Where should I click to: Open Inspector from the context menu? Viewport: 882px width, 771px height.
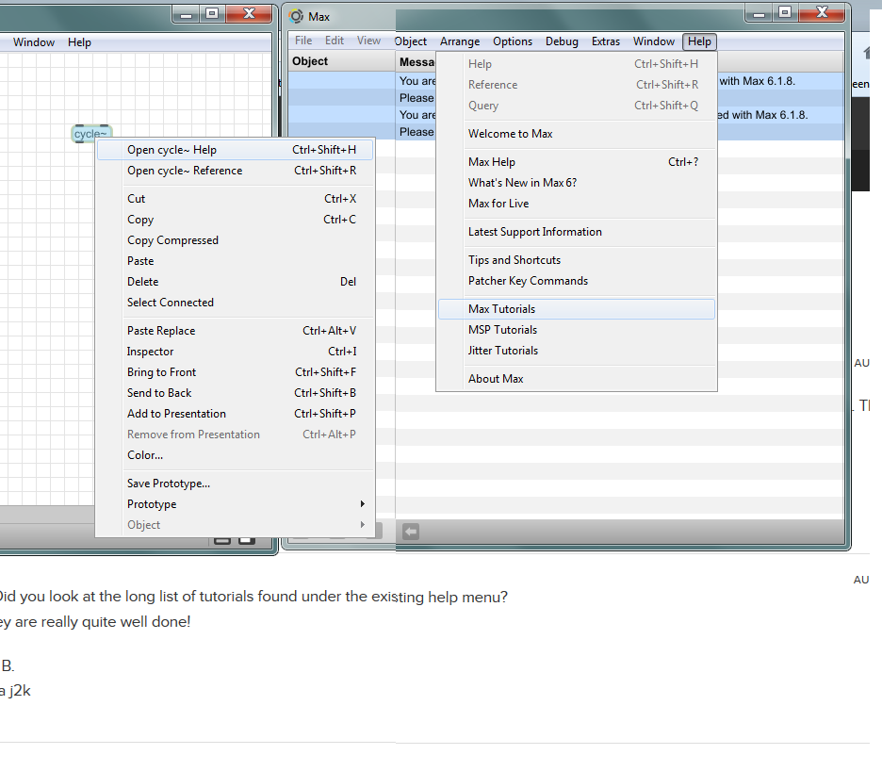(151, 352)
